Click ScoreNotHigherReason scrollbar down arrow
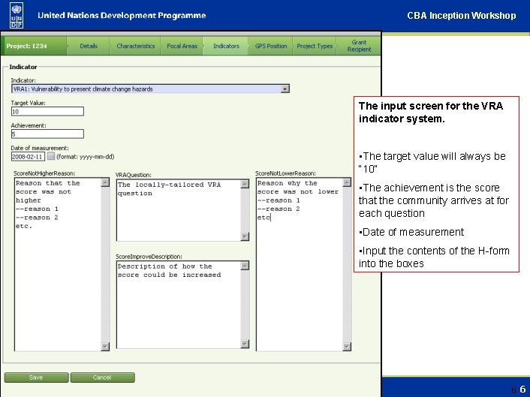The width and height of the screenshot is (530, 397). coord(105,346)
